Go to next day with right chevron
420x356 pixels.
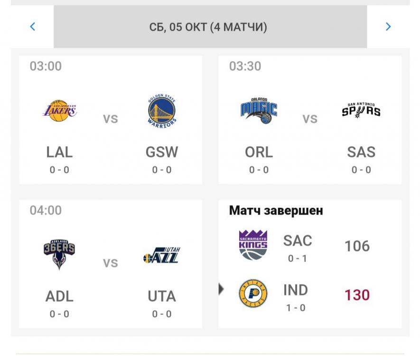tap(388, 27)
